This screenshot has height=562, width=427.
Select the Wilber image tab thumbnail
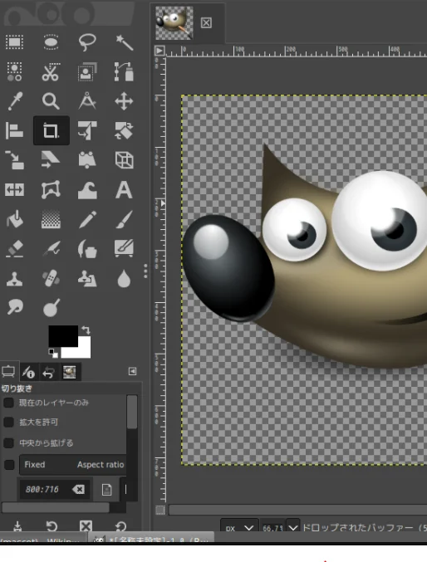(x=174, y=22)
